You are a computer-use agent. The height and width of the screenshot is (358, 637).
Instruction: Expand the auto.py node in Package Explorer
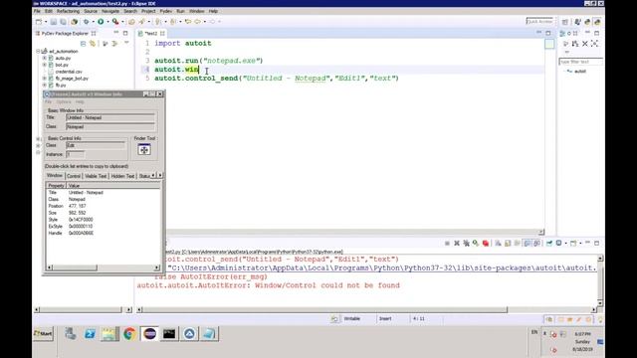[44, 58]
